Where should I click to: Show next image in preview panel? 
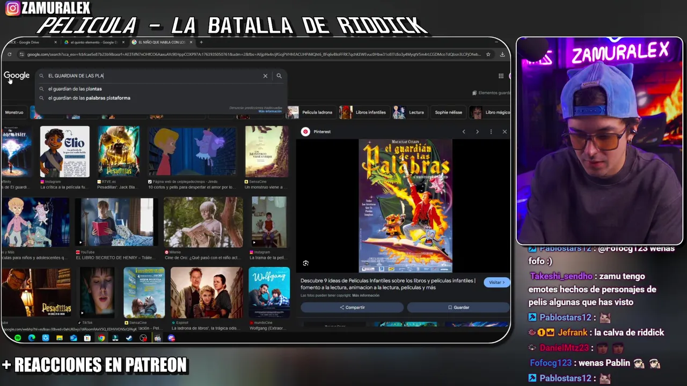pyautogui.click(x=477, y=132)
